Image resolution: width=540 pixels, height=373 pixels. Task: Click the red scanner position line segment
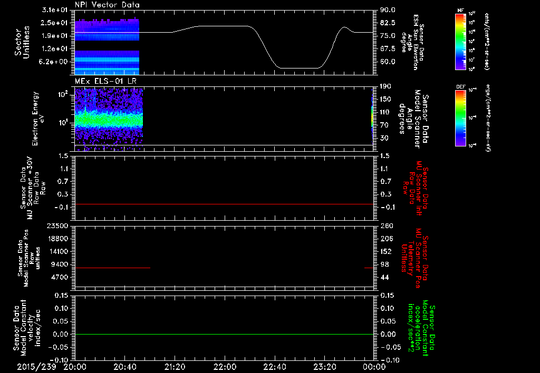[112, 268]
